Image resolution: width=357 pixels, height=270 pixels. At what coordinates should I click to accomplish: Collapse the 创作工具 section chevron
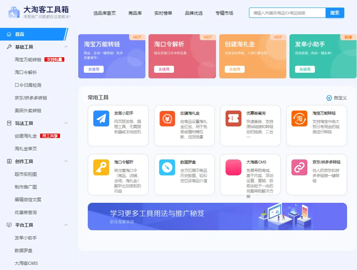[66, 161]
